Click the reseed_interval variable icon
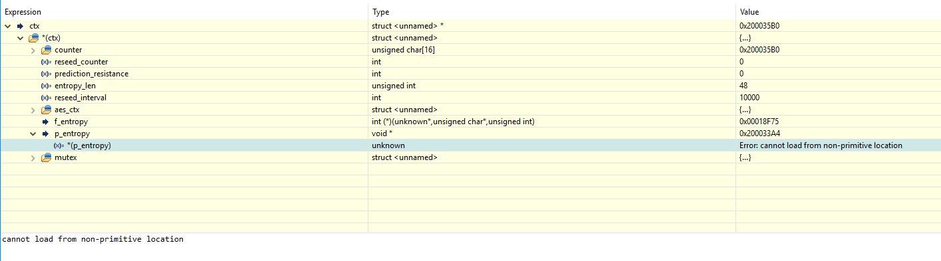 (46, 98)
